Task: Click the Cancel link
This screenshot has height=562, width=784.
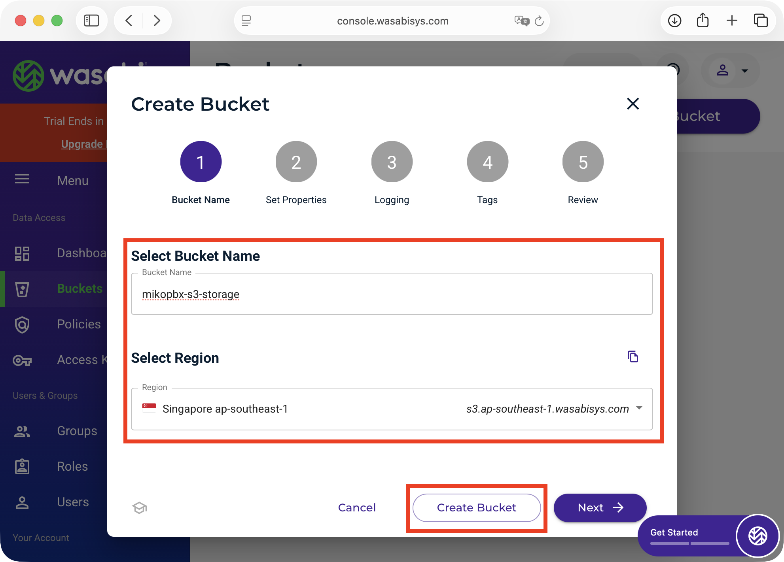Action: coord(357,508)
